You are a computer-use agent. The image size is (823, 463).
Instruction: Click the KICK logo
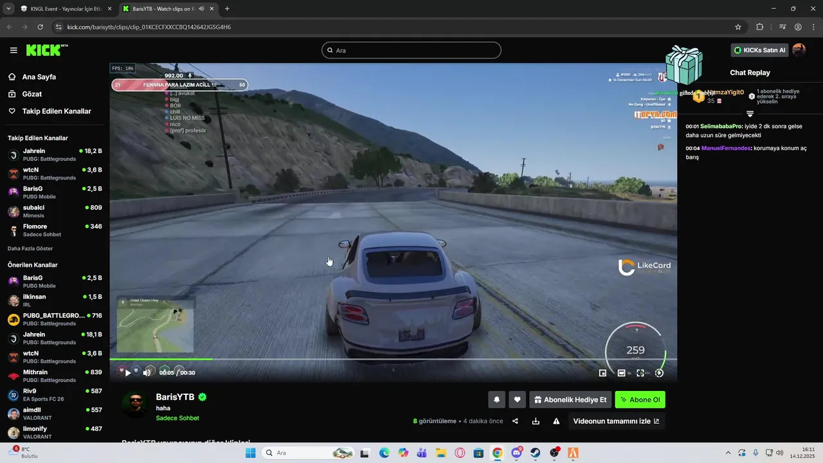click(x=46, y=50)
